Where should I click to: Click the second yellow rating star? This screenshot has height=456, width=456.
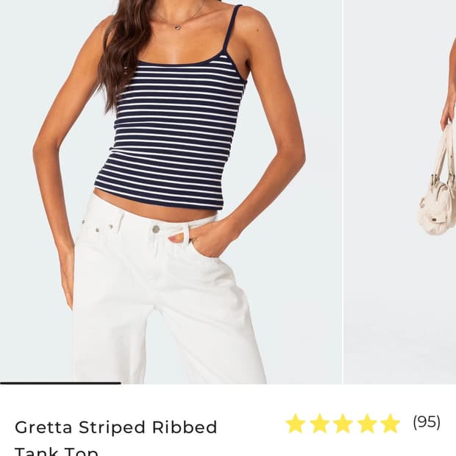tap(319, 424)
